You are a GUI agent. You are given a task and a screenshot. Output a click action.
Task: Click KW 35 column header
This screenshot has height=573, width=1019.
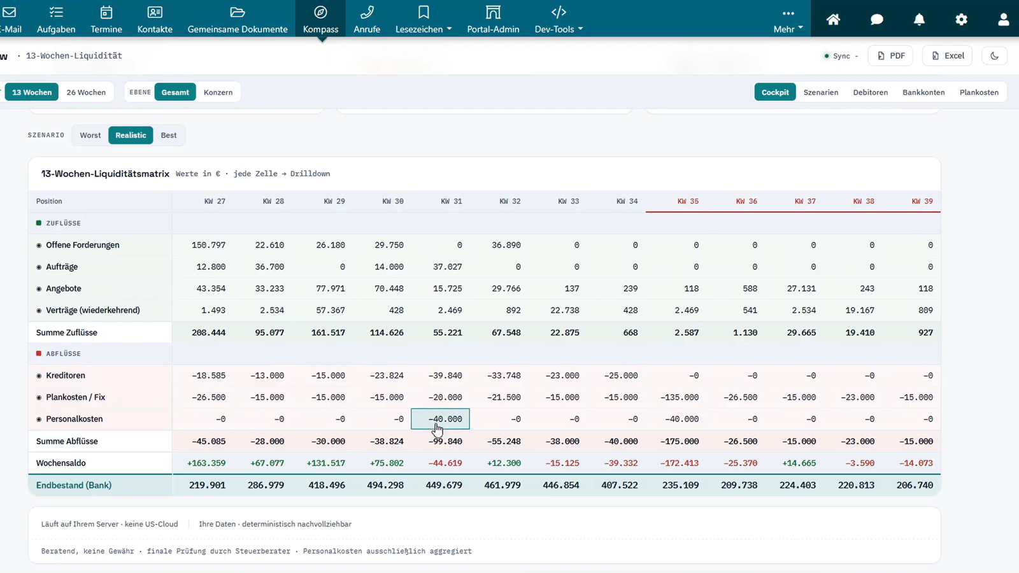(688, 201)
